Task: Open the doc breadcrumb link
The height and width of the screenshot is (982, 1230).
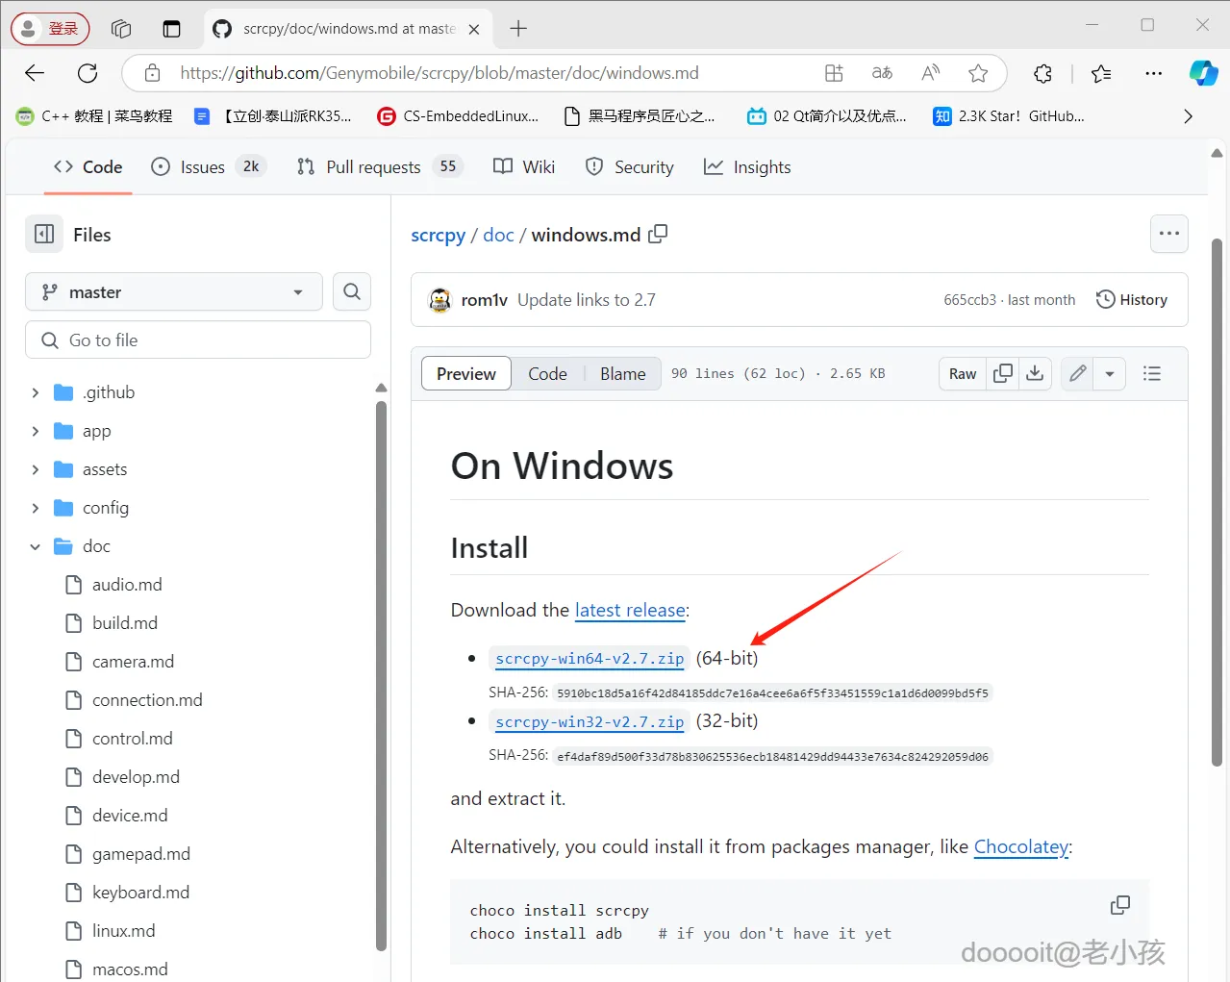Action: (x=498, y=235)
